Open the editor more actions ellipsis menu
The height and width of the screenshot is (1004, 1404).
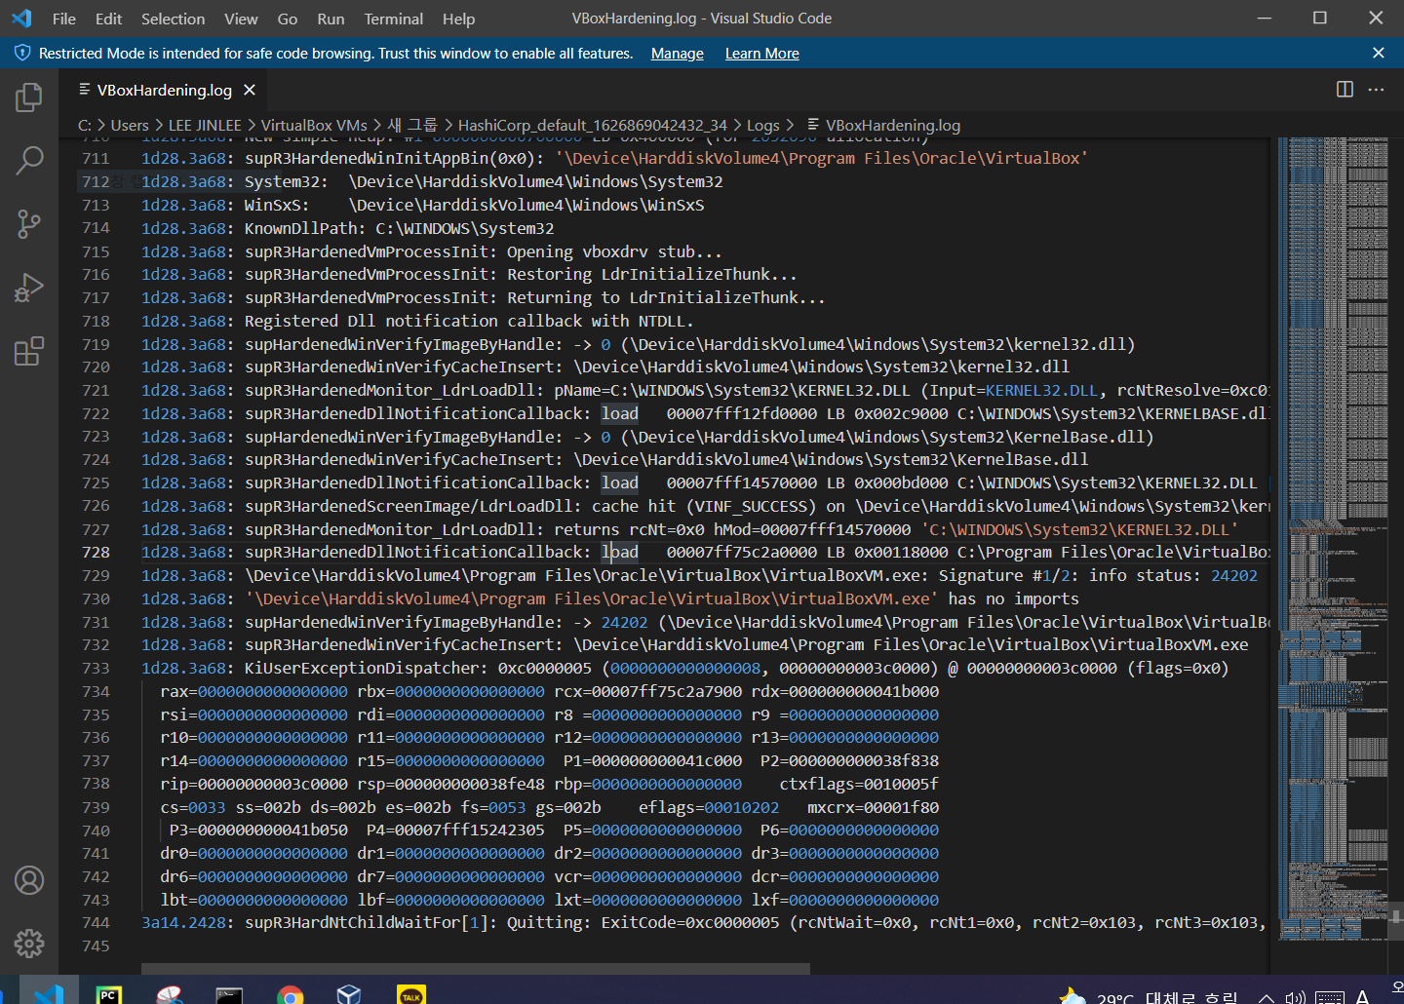click(1376, 89)
